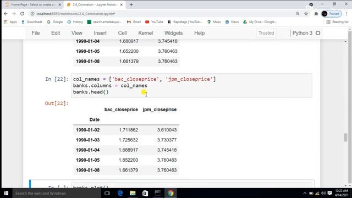This screenshot has width=352, height=198.
Task: Open the Downloads bookmark
Action: 32,22
